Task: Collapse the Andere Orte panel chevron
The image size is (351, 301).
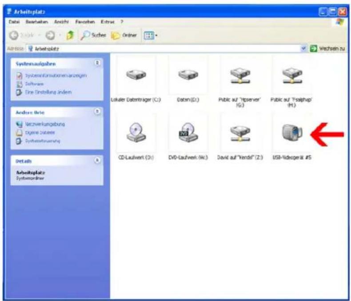Action: (x=97, y=111)
